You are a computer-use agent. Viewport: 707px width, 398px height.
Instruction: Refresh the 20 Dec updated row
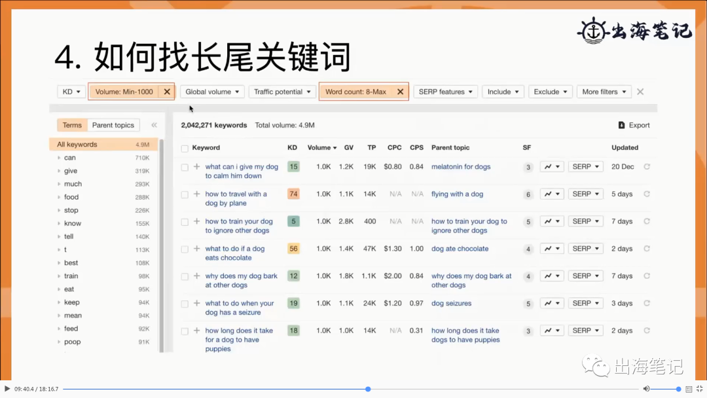(x=647, y=166)
